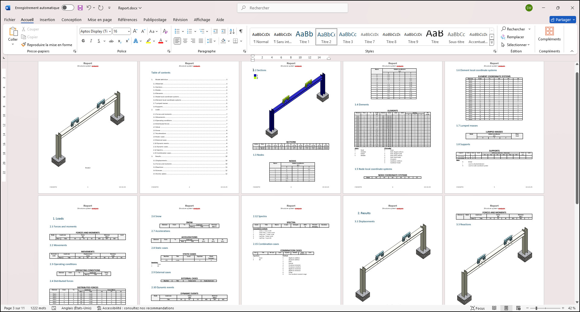
Task: Apply Bold formatting with the G button
Action: (83, 41)
